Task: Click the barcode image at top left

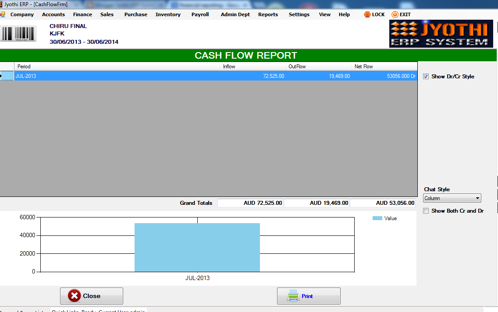Action: tap(18, 34)
